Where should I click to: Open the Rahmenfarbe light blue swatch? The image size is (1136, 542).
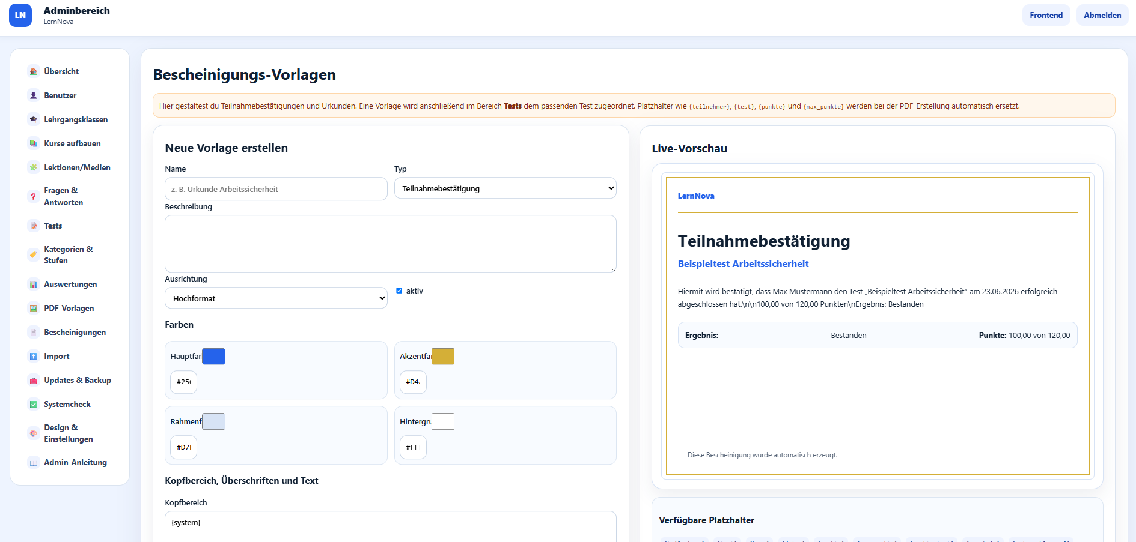(213, 421)
